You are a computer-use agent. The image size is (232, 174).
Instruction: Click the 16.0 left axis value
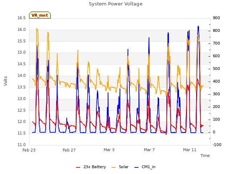pyautogui.click(x=22, y=30)
